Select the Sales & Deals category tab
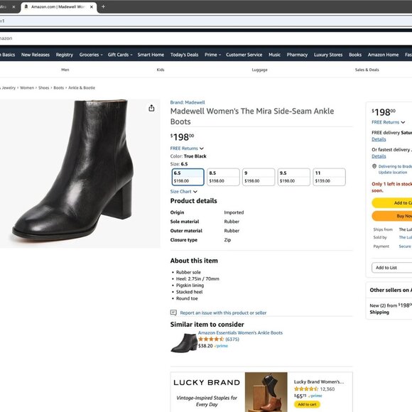 (x=367, y=70)
